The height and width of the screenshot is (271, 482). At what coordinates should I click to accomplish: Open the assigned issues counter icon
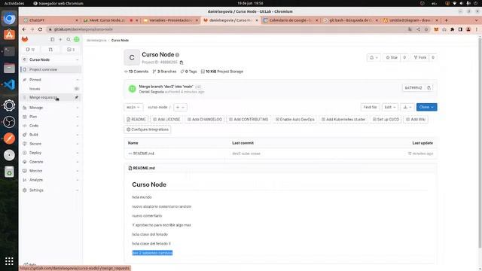pyautogui.click(x=30, y=50)
